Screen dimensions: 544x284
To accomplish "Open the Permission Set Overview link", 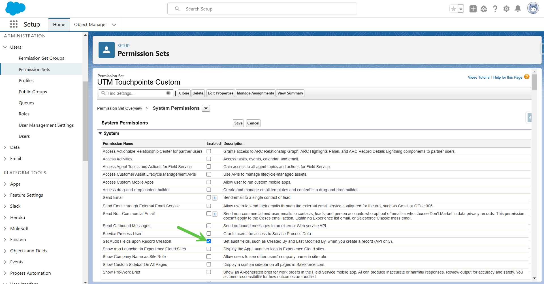I will [120, 108].
